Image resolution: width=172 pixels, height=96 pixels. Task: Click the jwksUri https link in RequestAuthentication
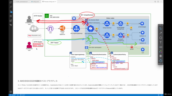[102, 67]
